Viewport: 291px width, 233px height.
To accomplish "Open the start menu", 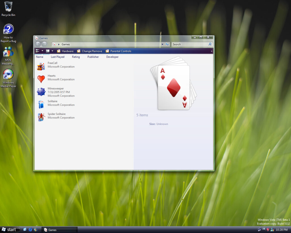I will coord(10,230).
